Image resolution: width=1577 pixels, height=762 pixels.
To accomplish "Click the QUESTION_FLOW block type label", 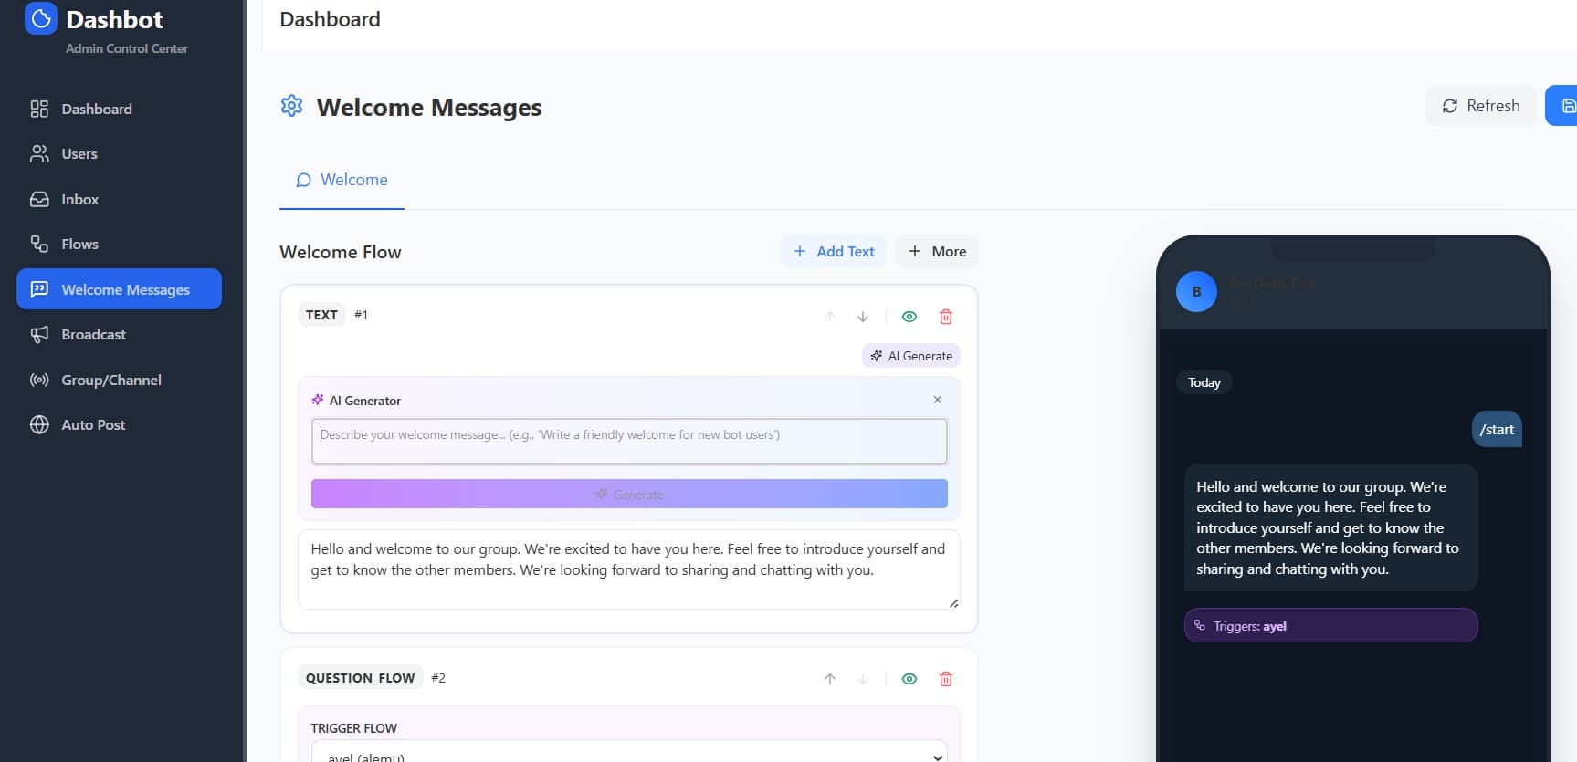I will point(361,678).
